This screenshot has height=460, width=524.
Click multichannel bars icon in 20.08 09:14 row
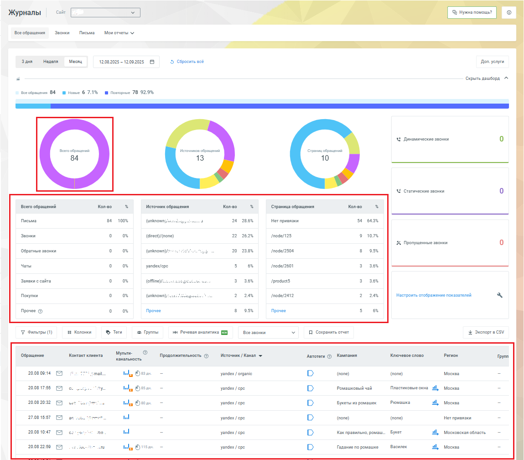[x=127, y=373]
